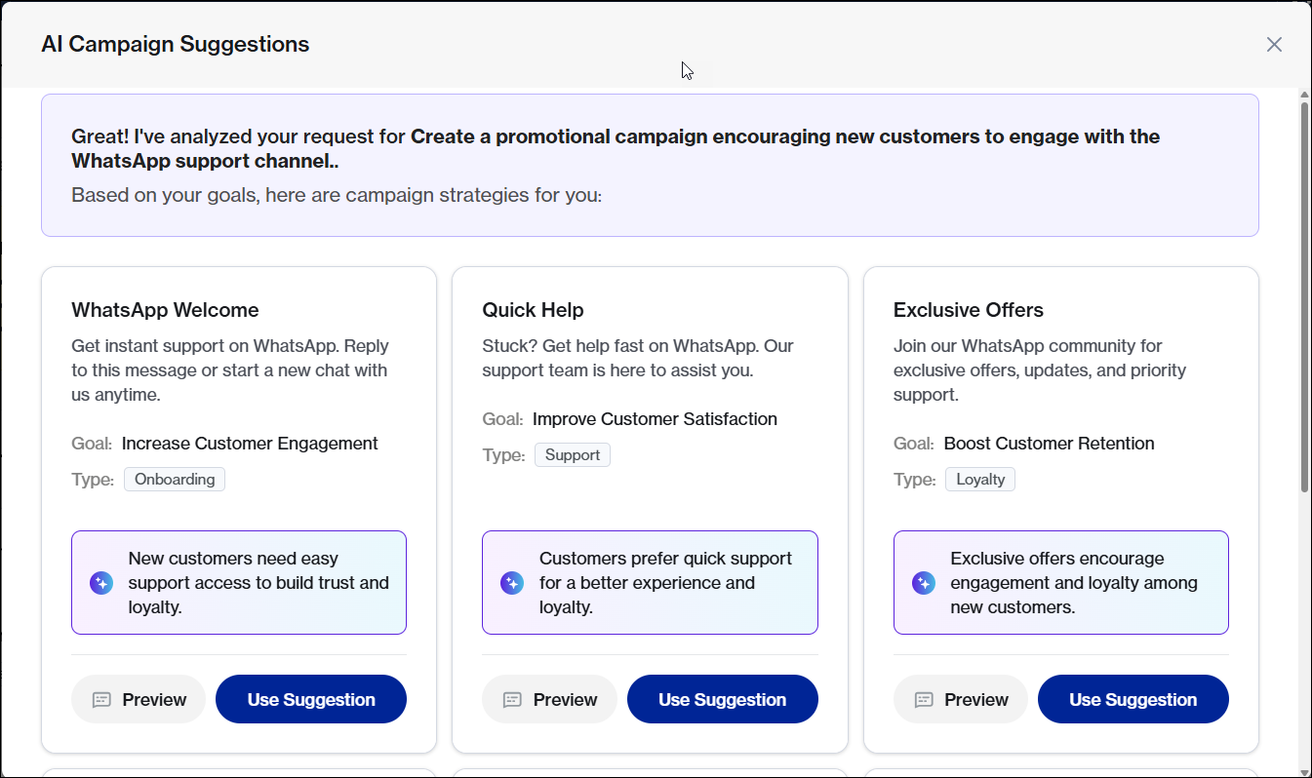This screenshot has width=1312, height=778.
Task: Open the Quick Help card title
Action: [x=533, y=310]
